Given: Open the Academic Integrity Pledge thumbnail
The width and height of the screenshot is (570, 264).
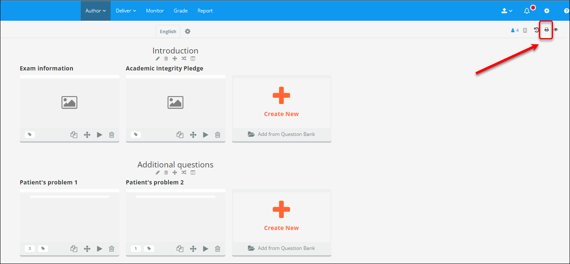Looking at the screenshot, I should [176, 102].
